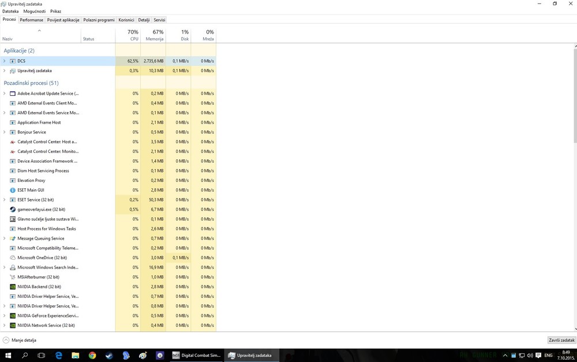577x362 pixels.
Task: Expand the Message Queuing Service entry
Action: click(x=5, y=238)
